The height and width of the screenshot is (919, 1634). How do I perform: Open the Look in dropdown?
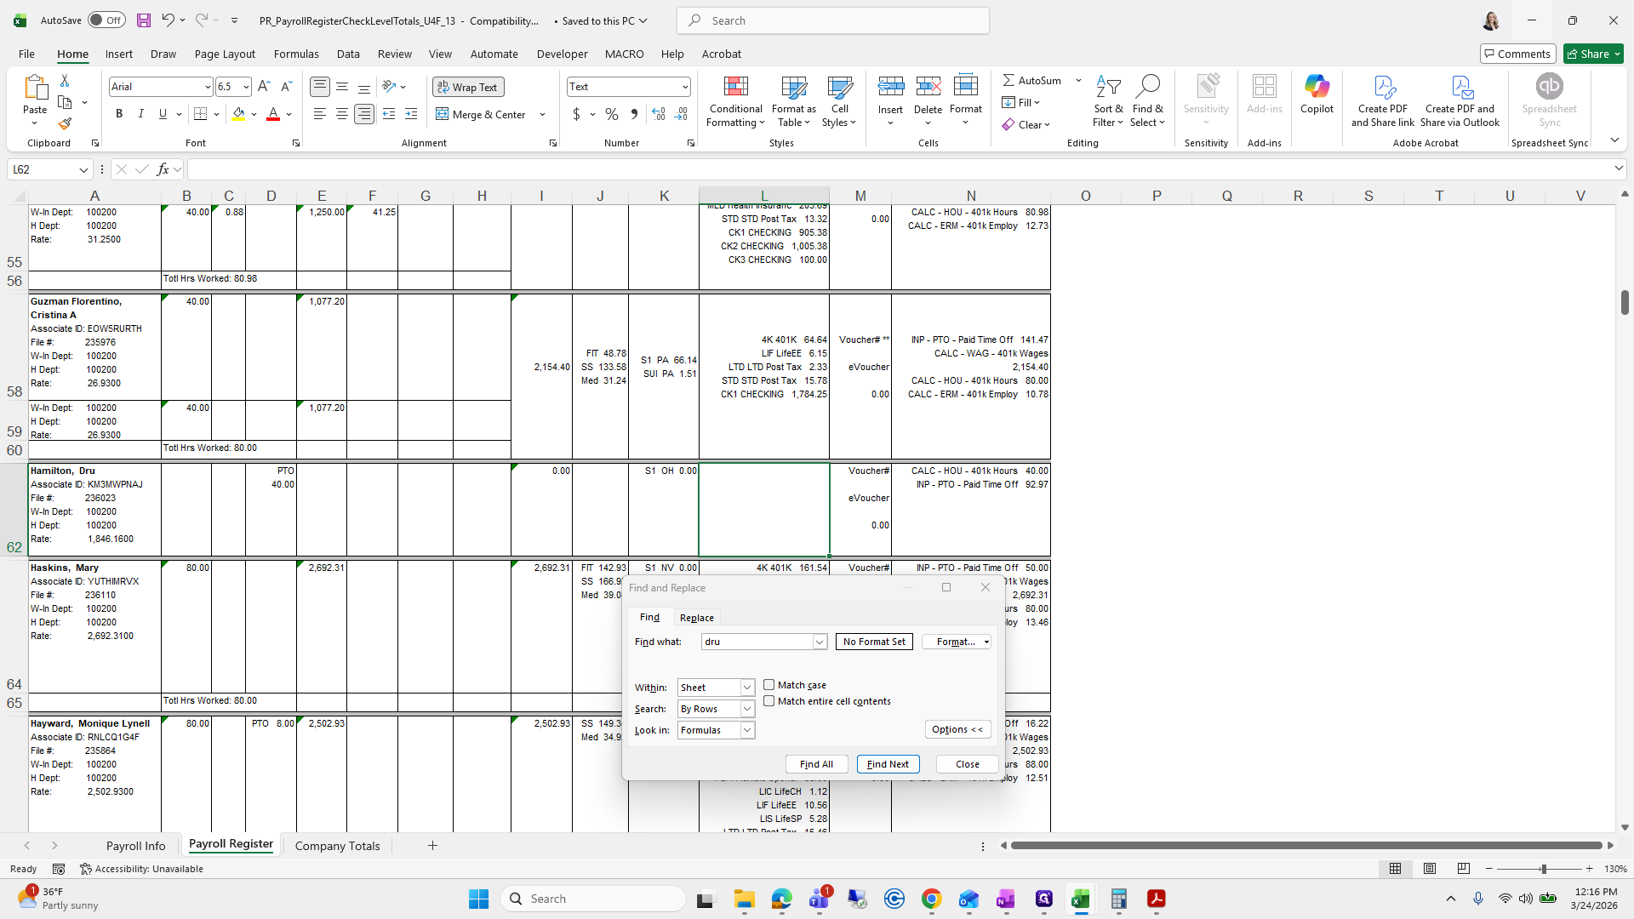(x=746, y=730)
